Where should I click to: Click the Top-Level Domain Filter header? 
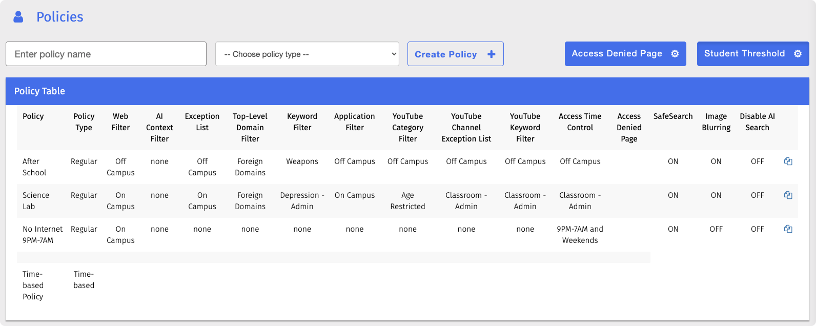250,128
